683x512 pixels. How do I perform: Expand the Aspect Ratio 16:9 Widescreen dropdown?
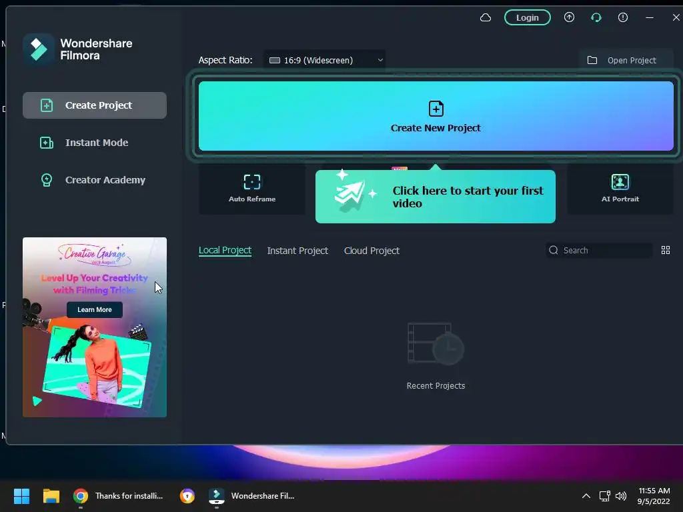pos(325,60)
